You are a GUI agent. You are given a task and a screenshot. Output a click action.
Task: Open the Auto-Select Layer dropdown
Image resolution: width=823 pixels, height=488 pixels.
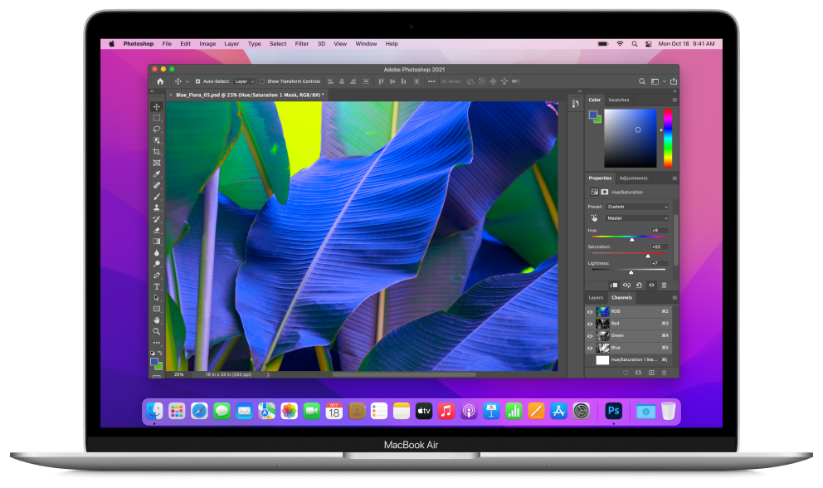point(244,81)
